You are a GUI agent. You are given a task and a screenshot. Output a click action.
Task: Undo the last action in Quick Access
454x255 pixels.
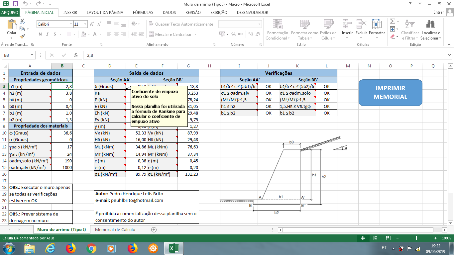(x=26, y=4)
